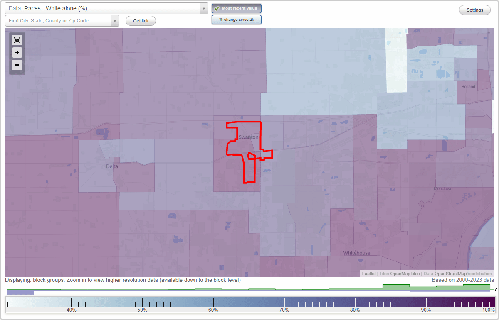Click the Get link button
This screenshot has height=320, width=499.
point(140,20)
